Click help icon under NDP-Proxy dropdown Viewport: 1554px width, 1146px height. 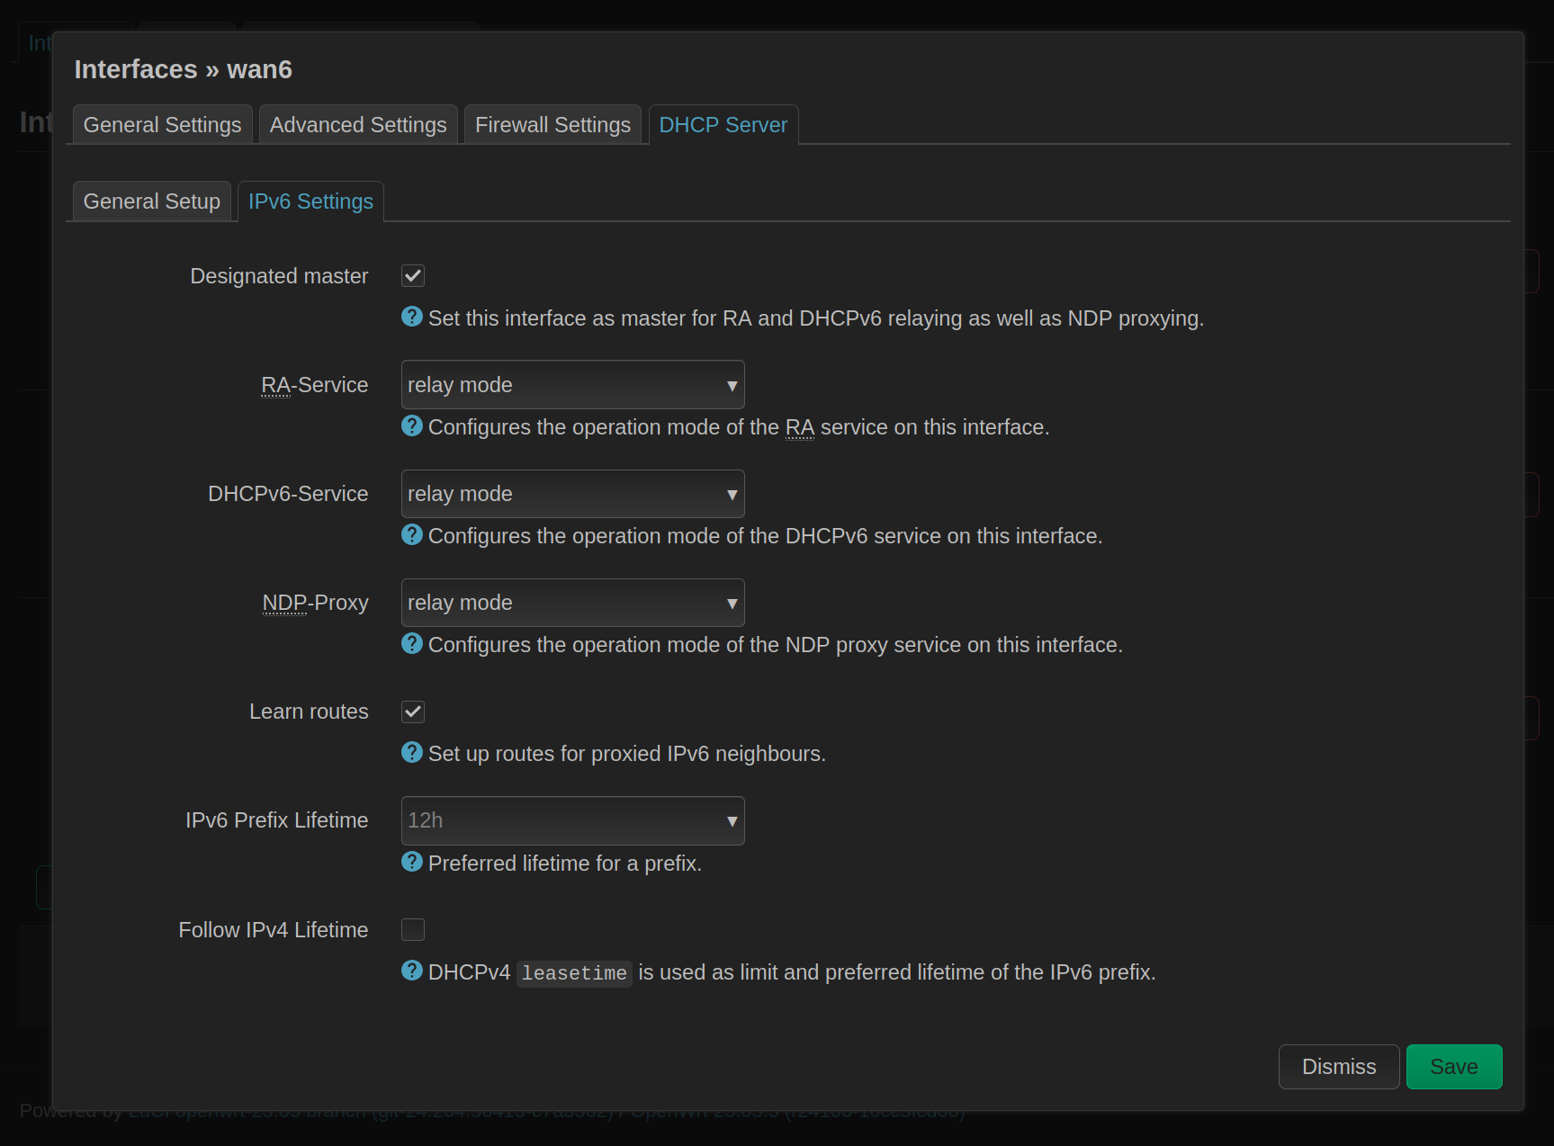tap(412, 643)
